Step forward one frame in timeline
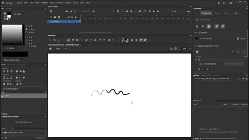Image resolution: width=249 pixels, height=140 pixels. (x=158, y=11)
